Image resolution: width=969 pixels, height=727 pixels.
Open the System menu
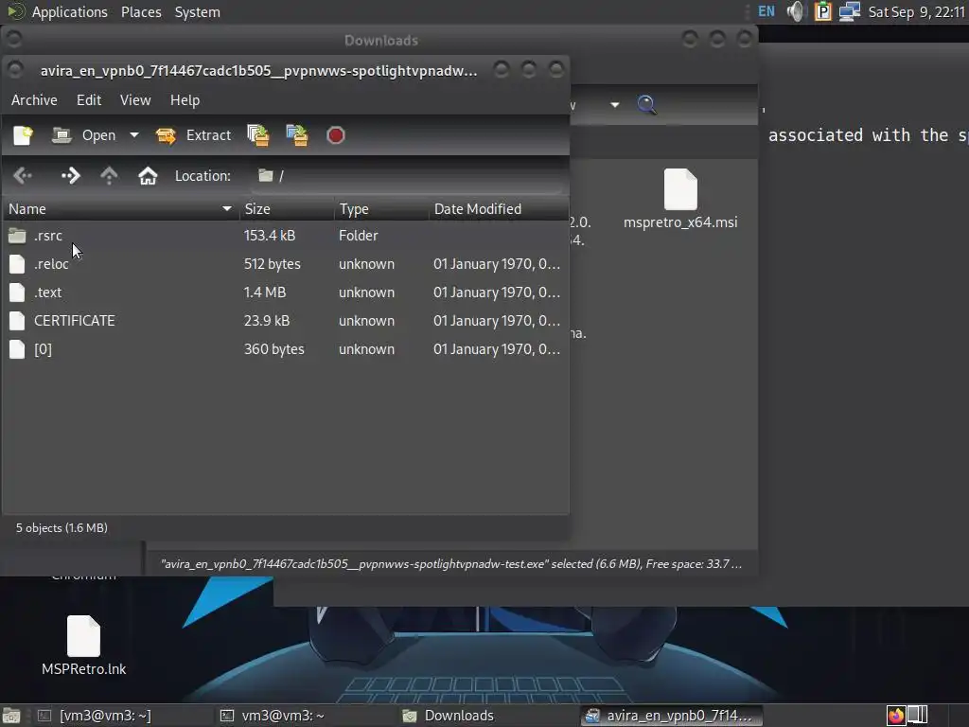coord(197,11)
